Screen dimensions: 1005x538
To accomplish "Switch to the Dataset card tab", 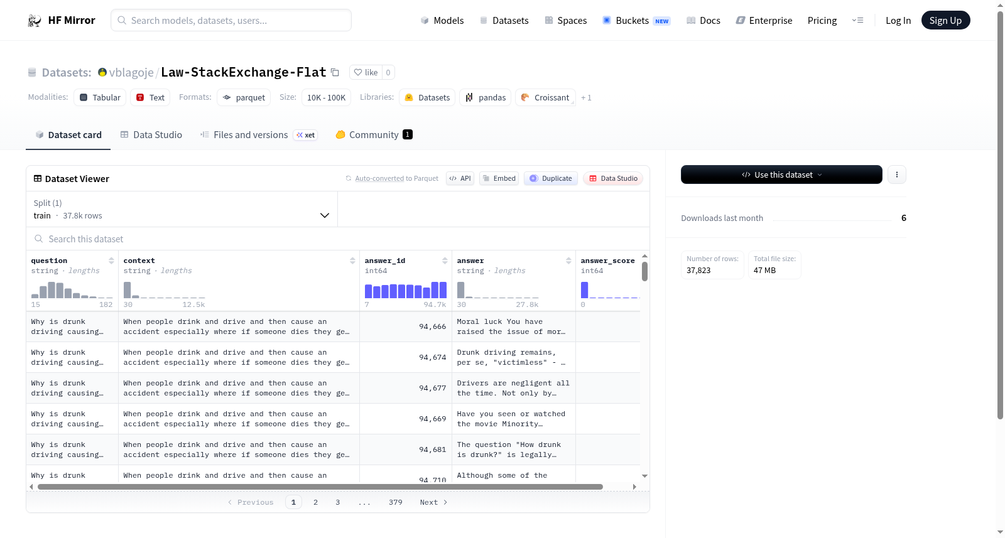I will [68, 135].
